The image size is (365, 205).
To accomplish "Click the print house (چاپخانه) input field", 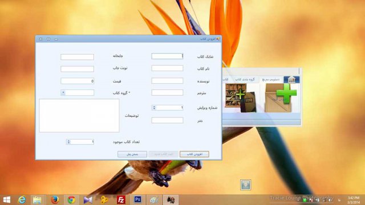I will [x=78, y=57].
